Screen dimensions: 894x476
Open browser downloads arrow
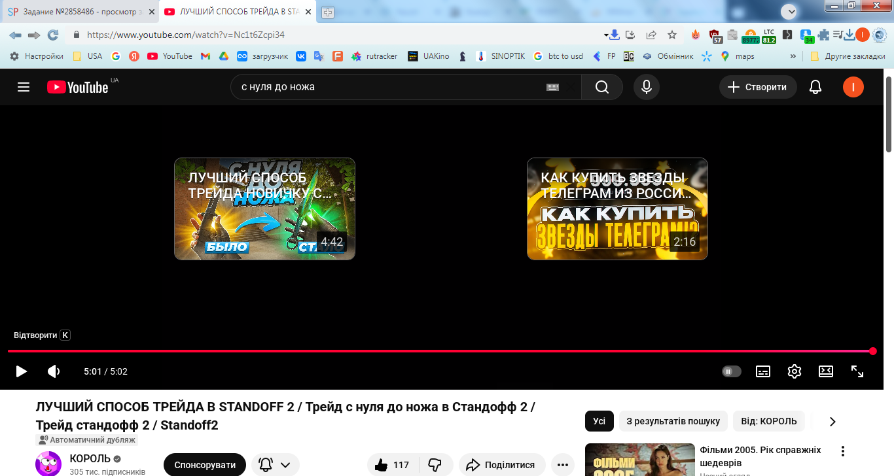pyautogui.click(x=849, y=35)
